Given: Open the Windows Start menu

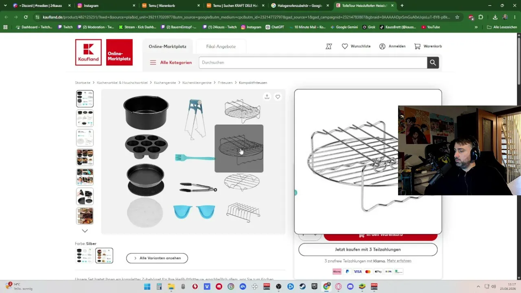Looking at the screenshot, I should coord(147,286).
